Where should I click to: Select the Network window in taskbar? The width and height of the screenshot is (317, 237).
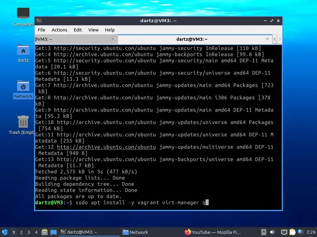pyautogui.click(x=151, y=232)
